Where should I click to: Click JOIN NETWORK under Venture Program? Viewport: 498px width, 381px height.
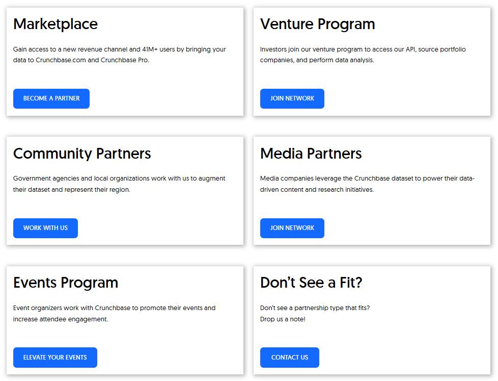click(292, 98)
